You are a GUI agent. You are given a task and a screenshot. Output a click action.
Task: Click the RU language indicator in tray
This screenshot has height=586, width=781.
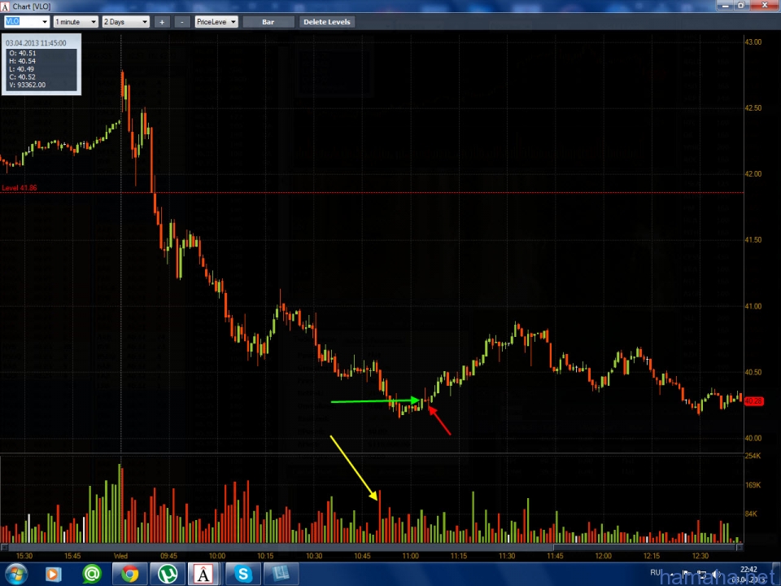pyautogui.click(x=656, y=572)
